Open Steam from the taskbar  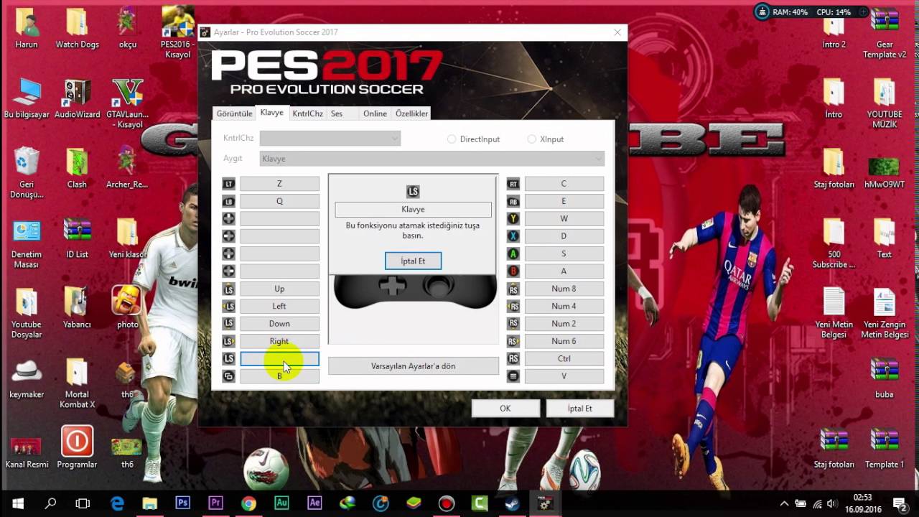click(x=513, y=503)
